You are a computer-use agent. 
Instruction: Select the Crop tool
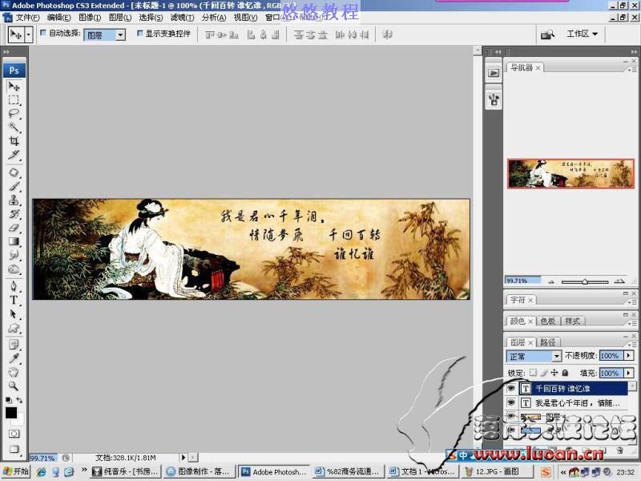(14, 141)
